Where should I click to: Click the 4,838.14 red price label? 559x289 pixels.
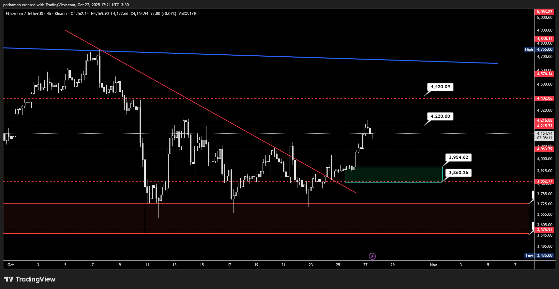(x=545, y=39)
